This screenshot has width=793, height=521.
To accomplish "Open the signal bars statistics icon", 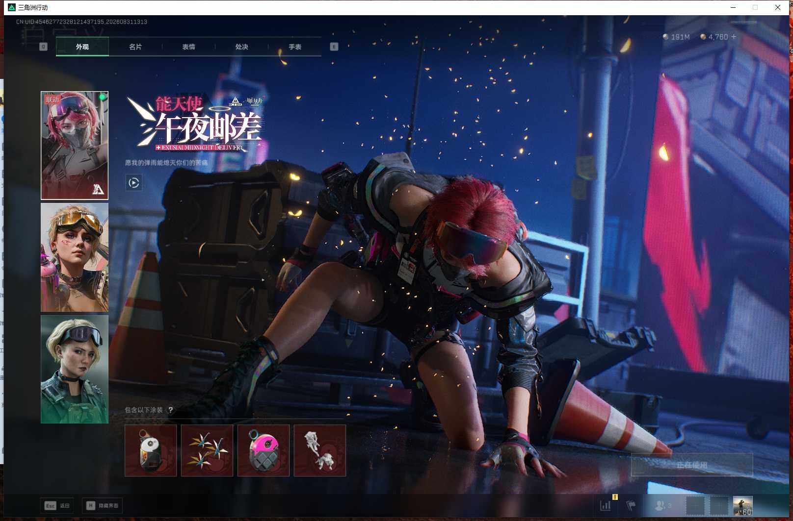I will (x=606, y=505).
